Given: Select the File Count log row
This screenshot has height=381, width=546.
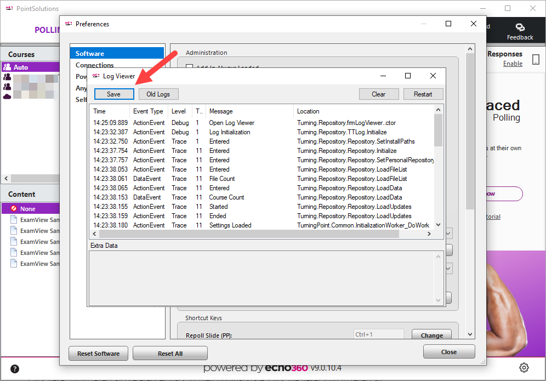Looking at the screenshot, I should click(x=262, y=179).
